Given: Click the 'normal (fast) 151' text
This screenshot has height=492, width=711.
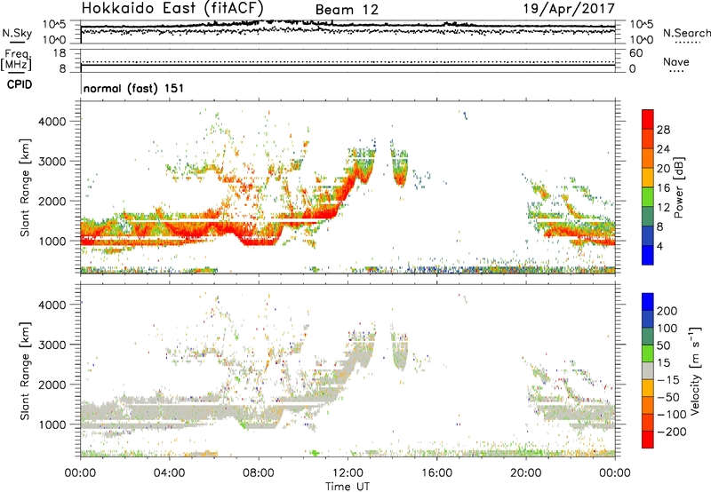Looking at the screenshot, I should click(x=134, y=88).
